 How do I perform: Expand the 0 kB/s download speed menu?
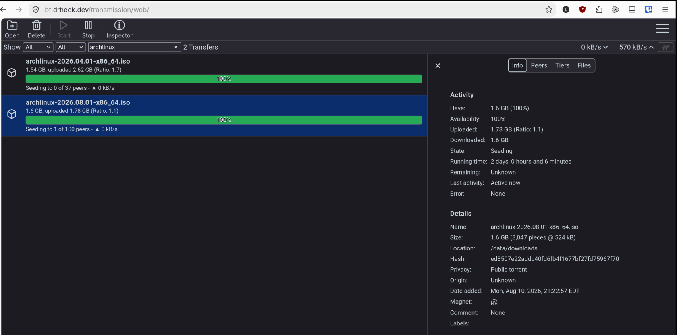click(594, 47)
